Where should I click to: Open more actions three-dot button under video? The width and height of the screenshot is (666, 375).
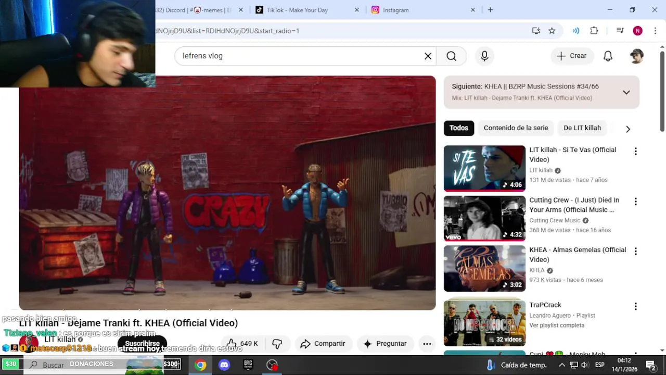(x=427, y=344)
